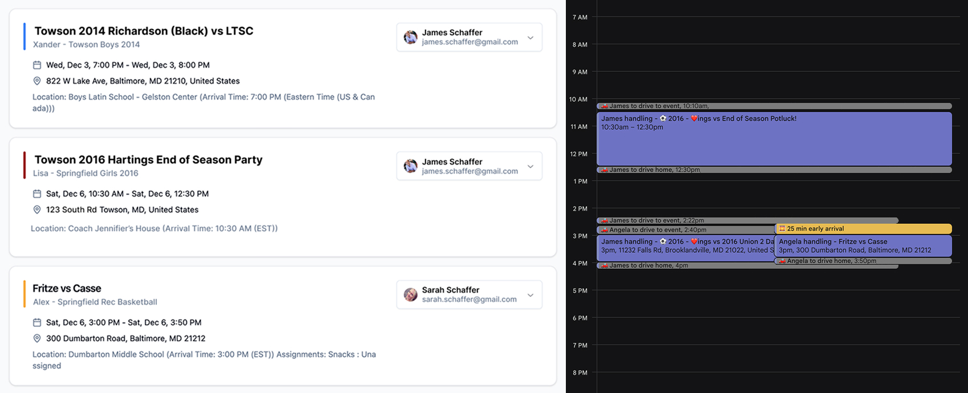Click calendar icon beside Wed, Dec 3 date
This screenshot has height=393, width=968.
point(37,65)
